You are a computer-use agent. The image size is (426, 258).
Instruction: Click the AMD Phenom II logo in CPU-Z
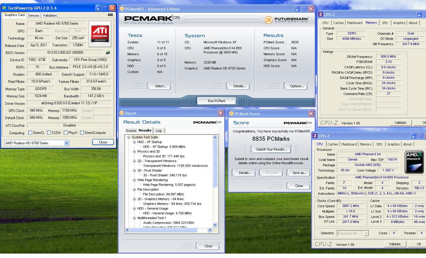pos(414,162)
